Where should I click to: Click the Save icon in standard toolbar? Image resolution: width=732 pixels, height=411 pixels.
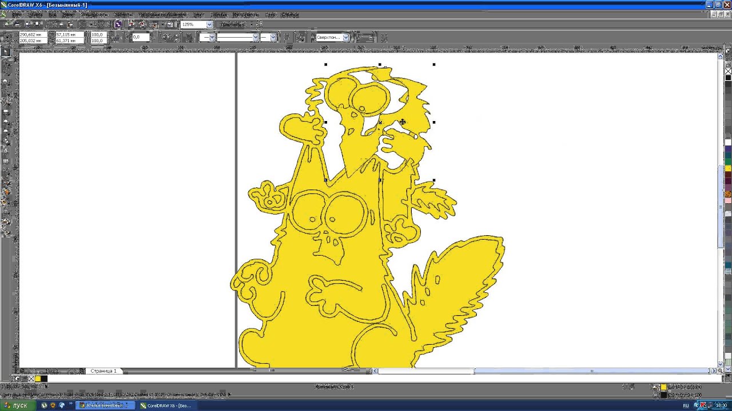27,25
